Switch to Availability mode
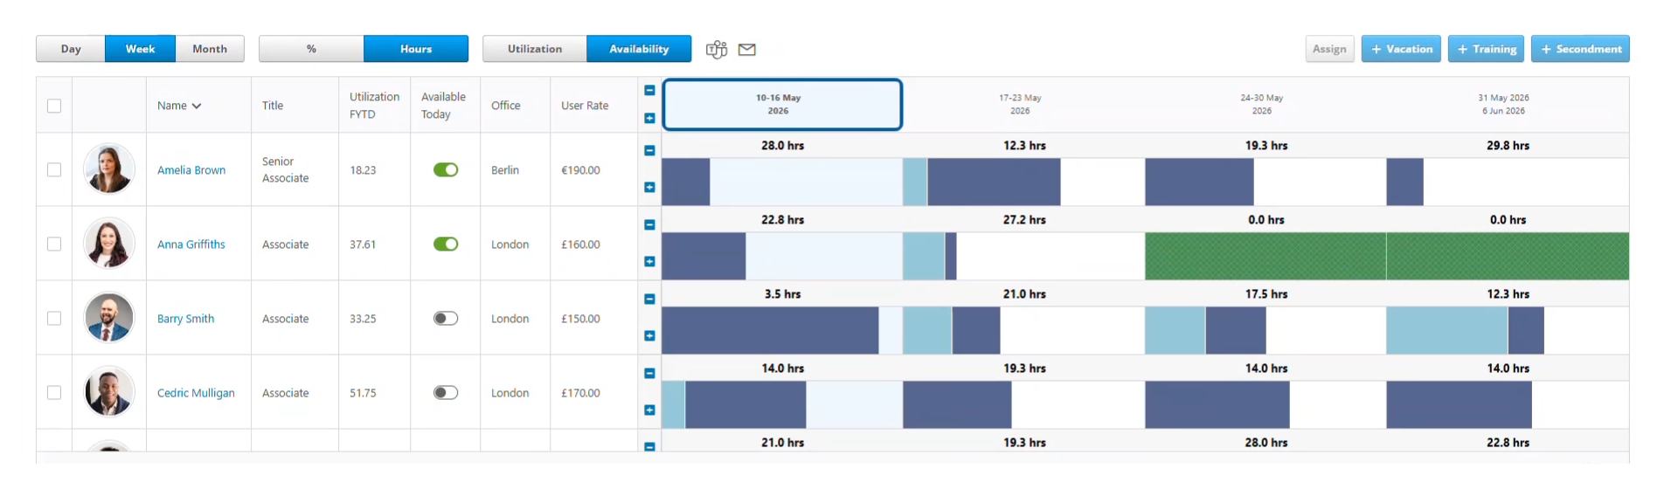The image size is (1678, 489). tap(639, 49)
